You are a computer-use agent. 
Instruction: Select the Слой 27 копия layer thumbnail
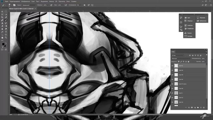coord(176,84)
